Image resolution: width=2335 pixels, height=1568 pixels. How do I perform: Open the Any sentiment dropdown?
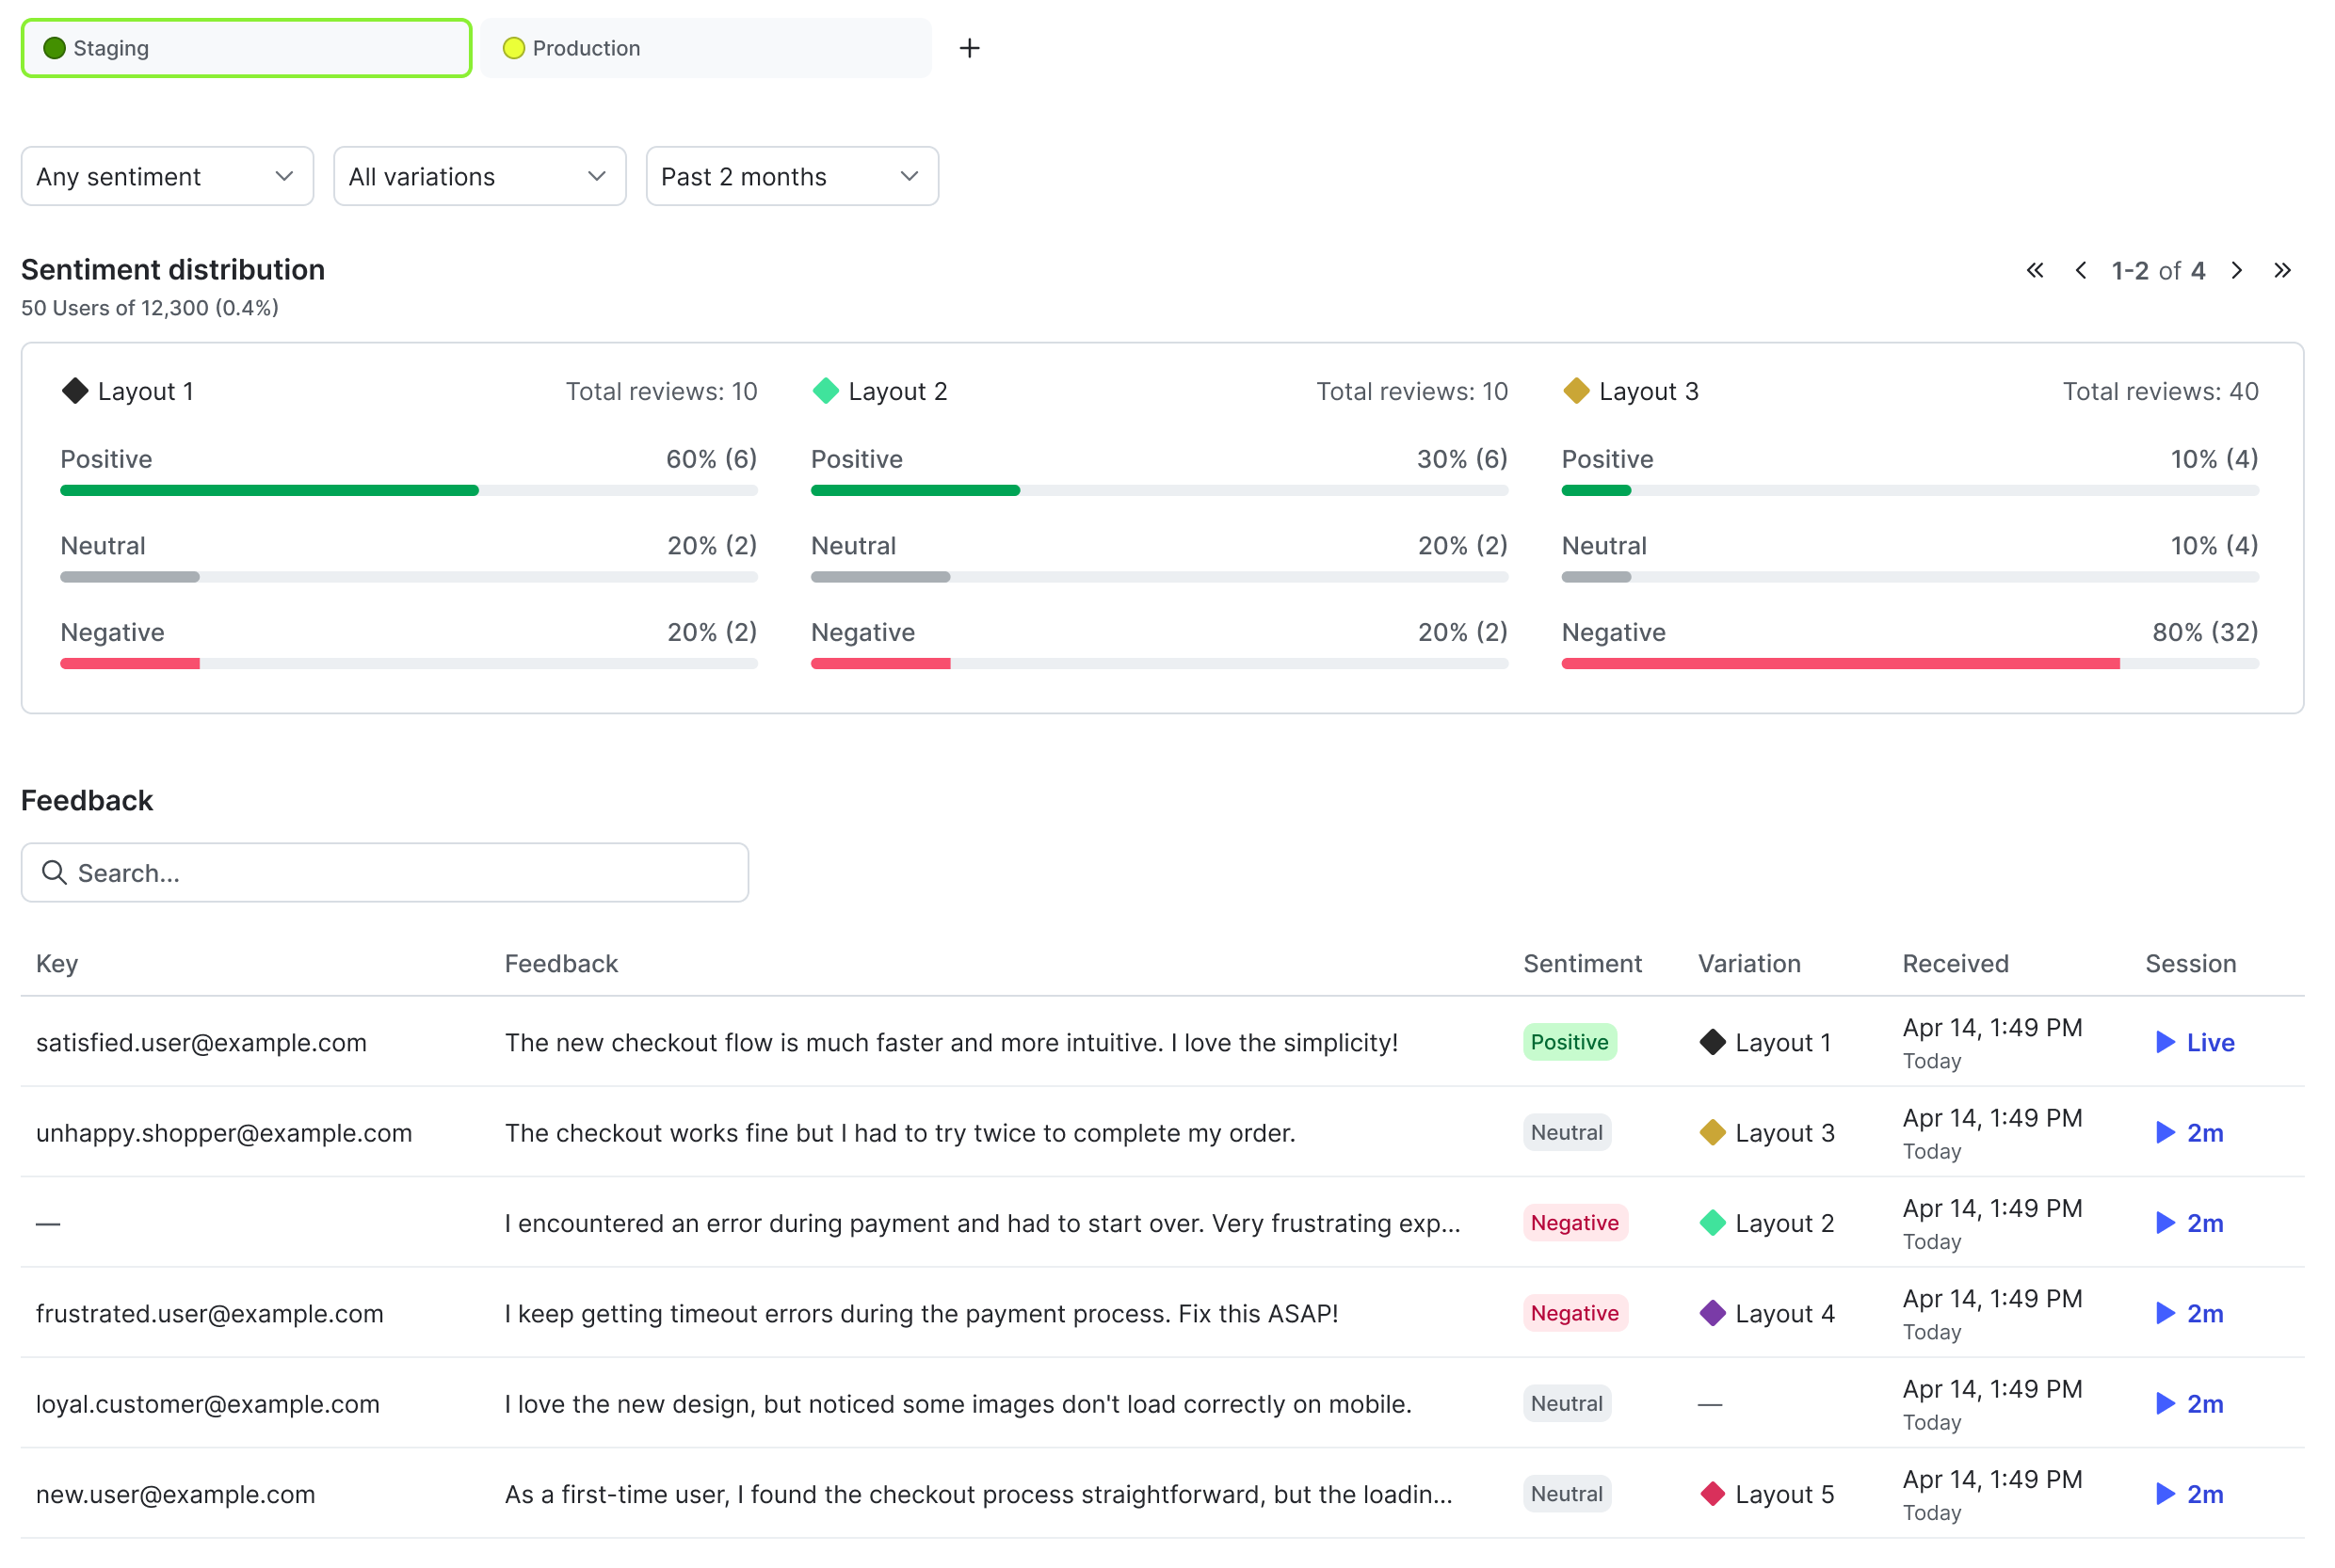pyautogui.click(x=167, y=177)
